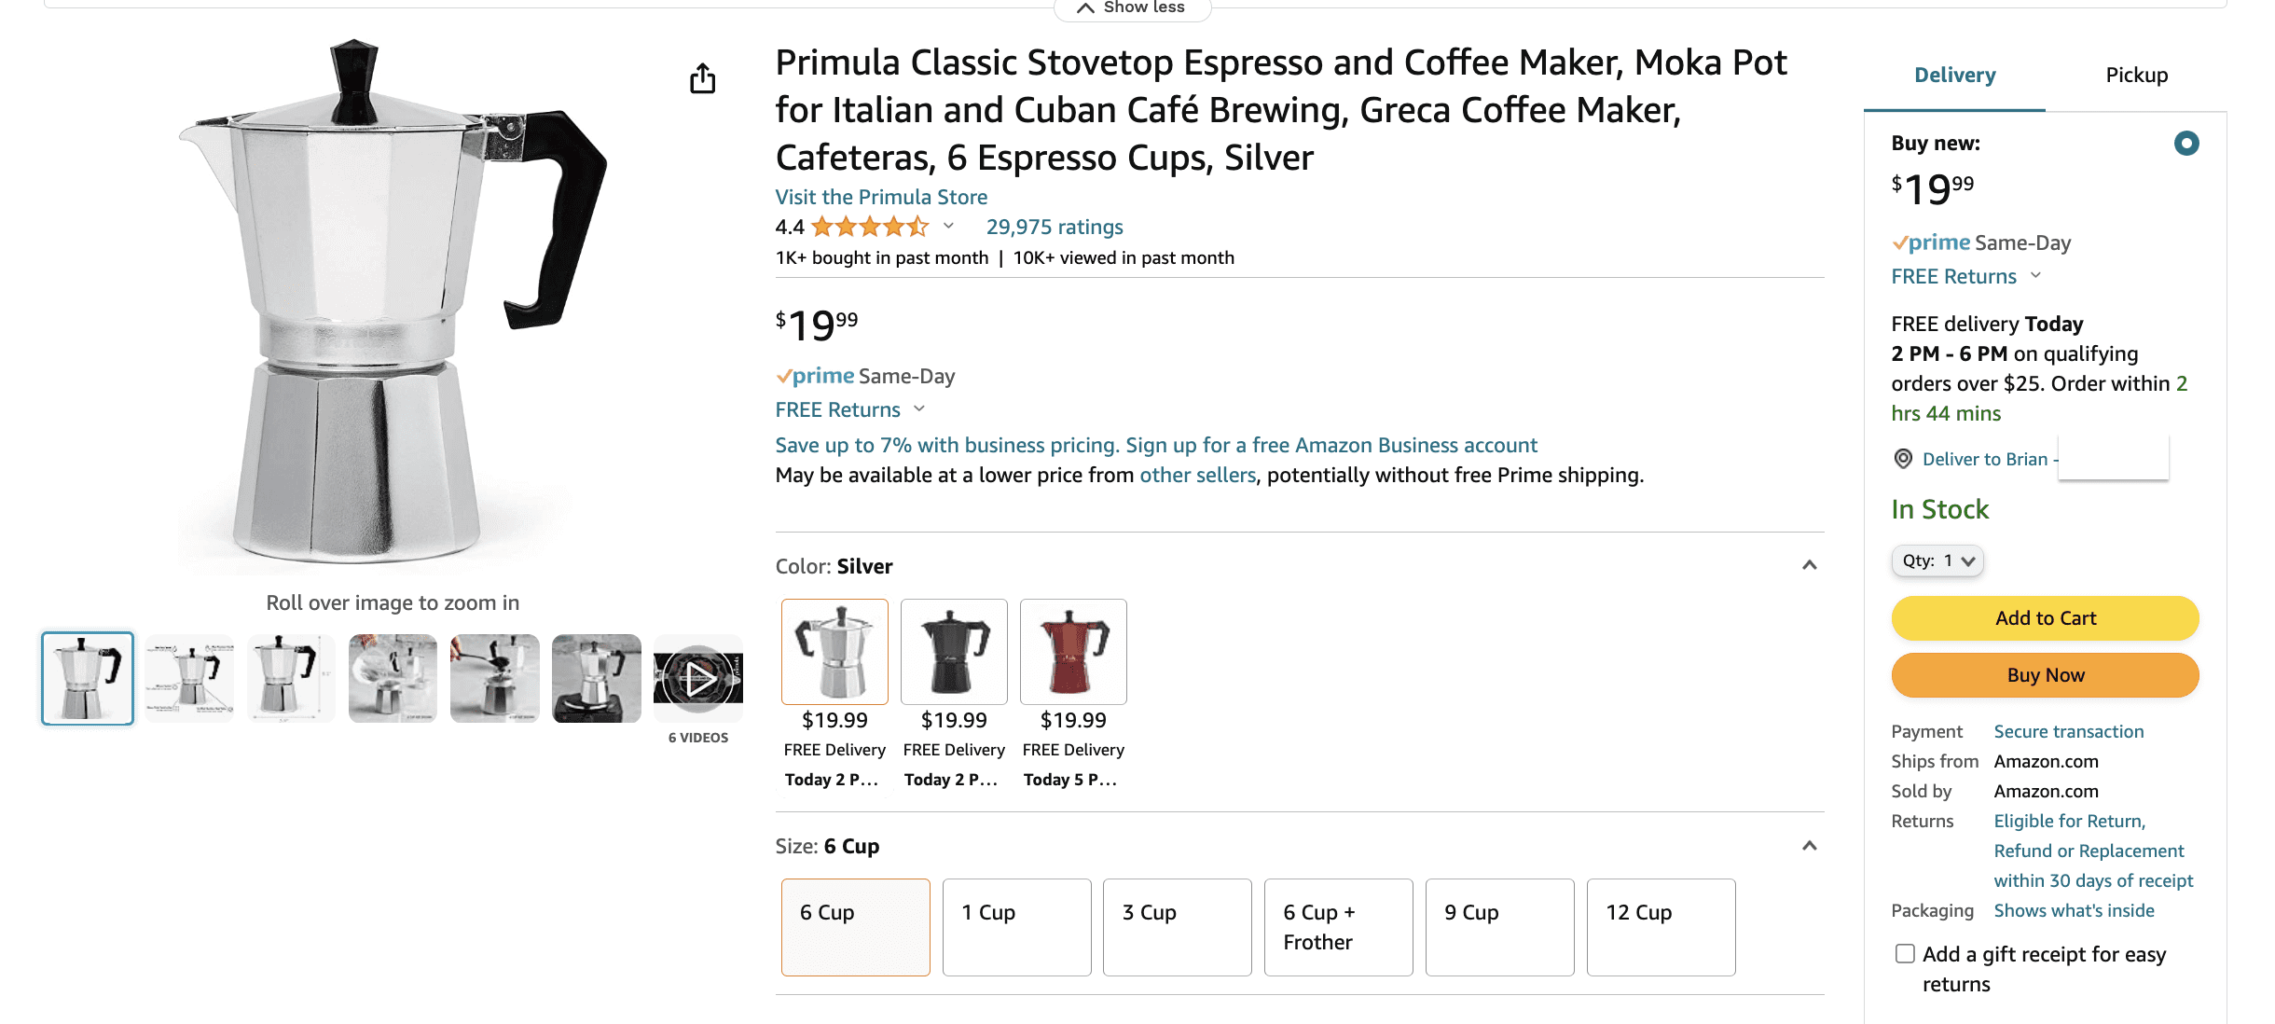2275x1024 pixels.
Task: Select the 9 Cup size option
Action: [1499, 927]
